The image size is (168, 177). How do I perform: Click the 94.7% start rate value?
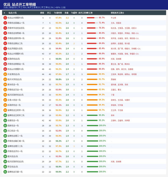(102, 110)
